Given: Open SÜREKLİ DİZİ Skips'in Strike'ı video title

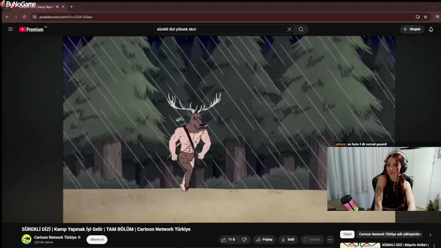Looking at the screenshot, I should [405, 245].
